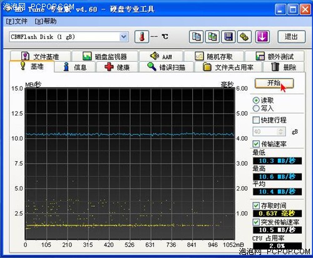This screenshot has width=313, height=258.
Task: Open the 错误扫描 tab with magnifier icon
Action: coord(167,67)
